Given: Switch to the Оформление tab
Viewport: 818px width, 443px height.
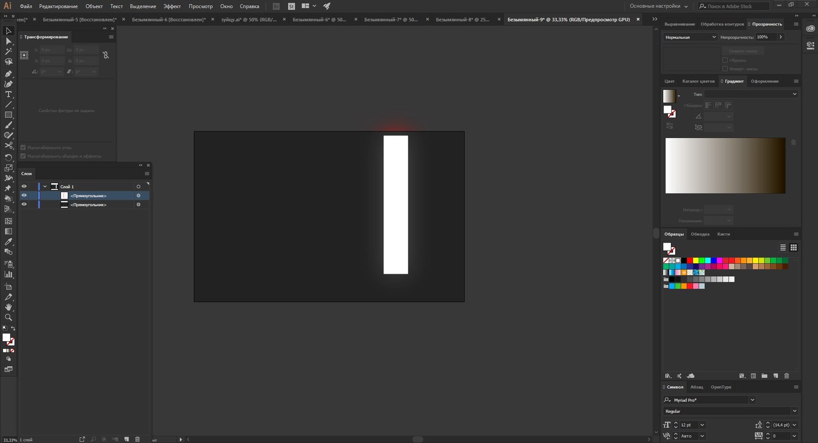Looking at the screenshot, I should [x=765, y=81].
